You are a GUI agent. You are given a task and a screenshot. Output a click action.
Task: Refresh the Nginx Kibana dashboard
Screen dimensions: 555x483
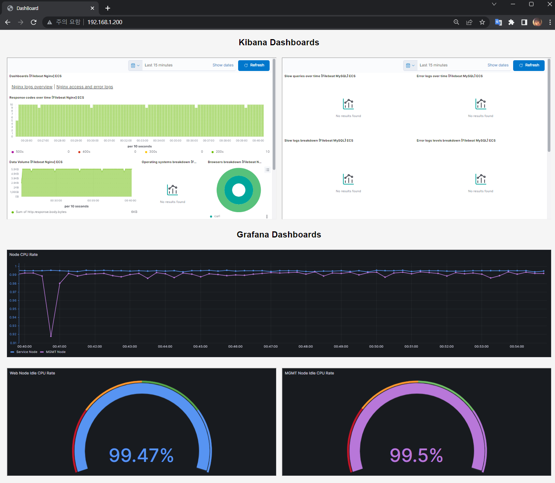[x=254, y=65]
